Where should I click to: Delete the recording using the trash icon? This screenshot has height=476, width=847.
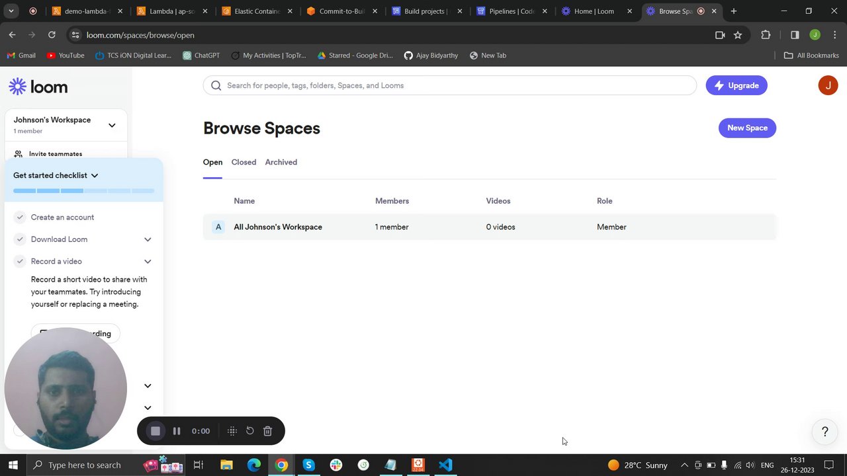pos(267,431)
